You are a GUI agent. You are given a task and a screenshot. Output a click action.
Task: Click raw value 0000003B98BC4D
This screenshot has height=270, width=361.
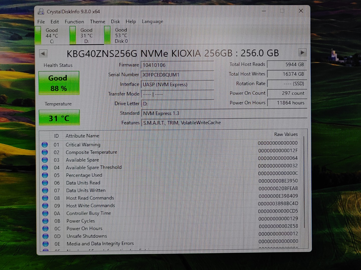[278, 203]
